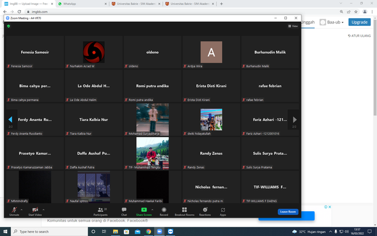The width and height of the screenshot is (377, 236).
Task: Click Erista Disti Kirani tile
Action: click(x=211, y=86)
